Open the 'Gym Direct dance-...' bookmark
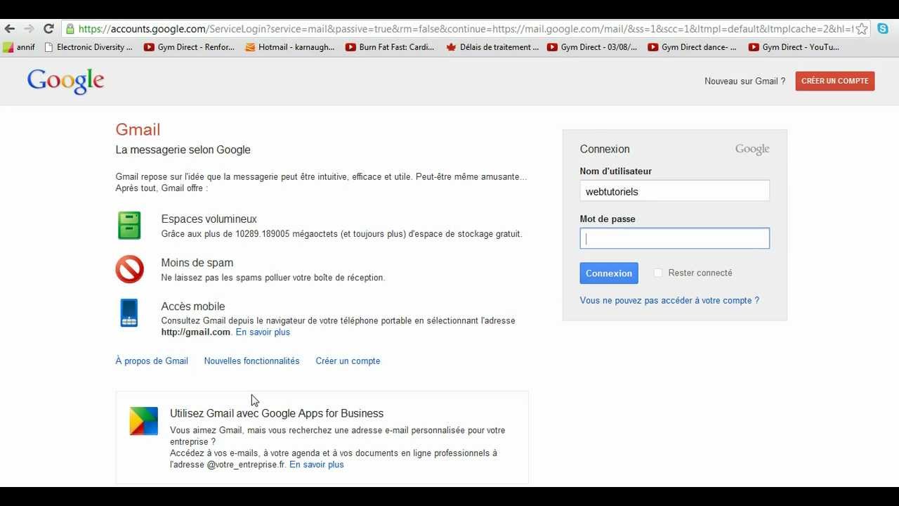Viewport: 899px width, 506px height. pyautogui.click(x=693, y=47)
